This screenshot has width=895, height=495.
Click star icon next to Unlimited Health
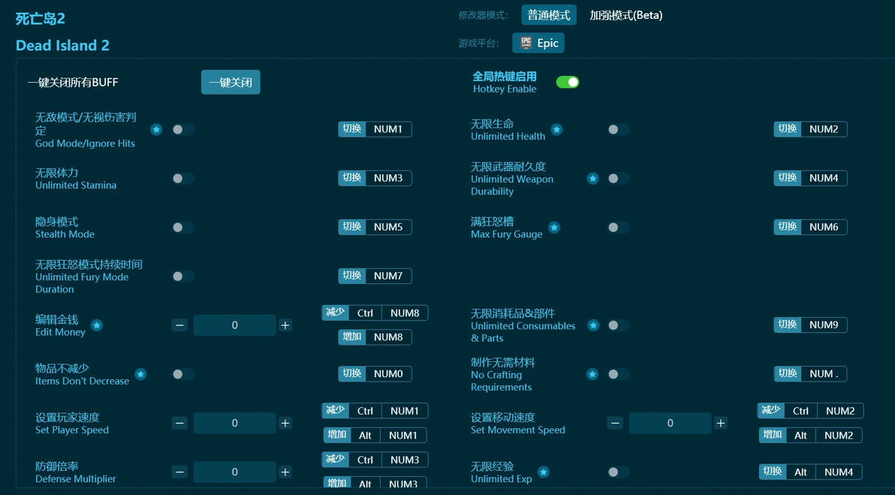(556, 130)
